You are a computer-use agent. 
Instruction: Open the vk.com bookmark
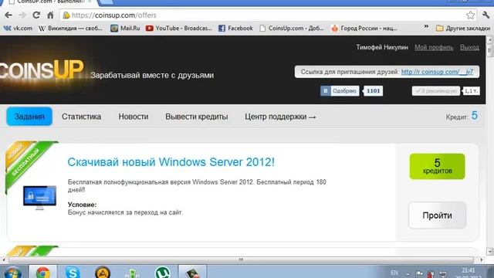[18, 29]
